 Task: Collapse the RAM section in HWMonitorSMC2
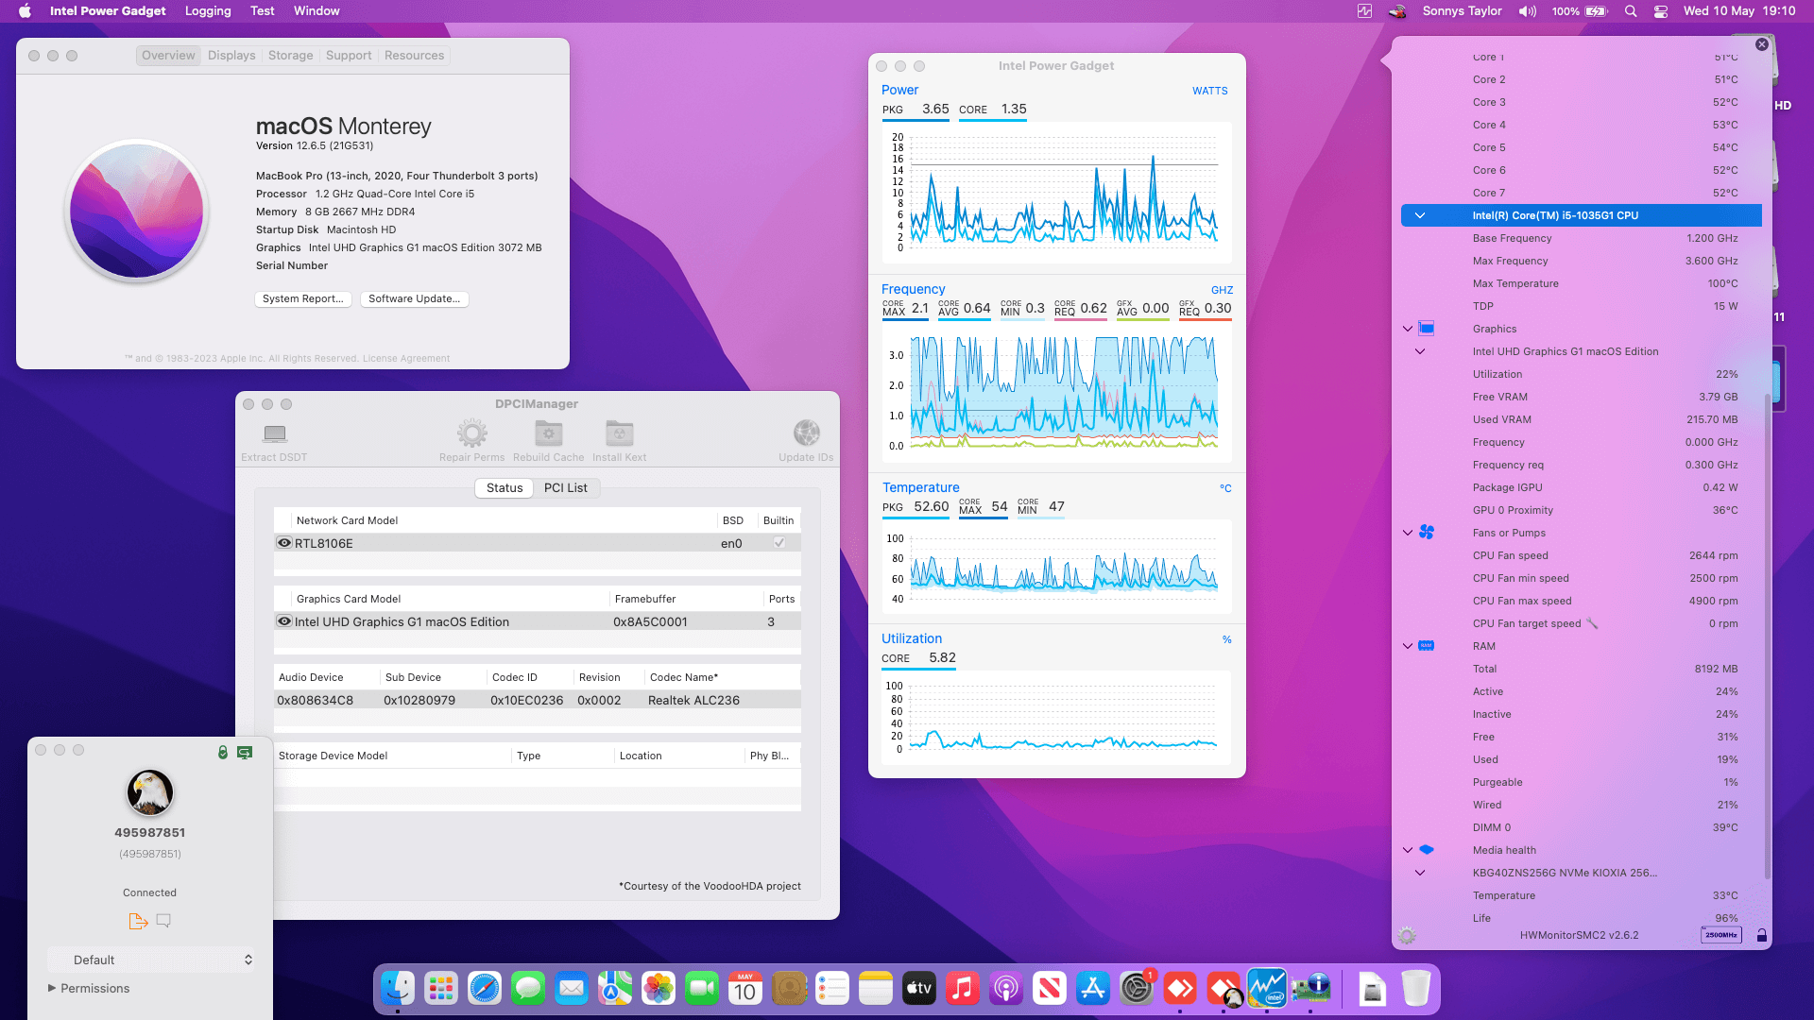[x=1408, y=646]
